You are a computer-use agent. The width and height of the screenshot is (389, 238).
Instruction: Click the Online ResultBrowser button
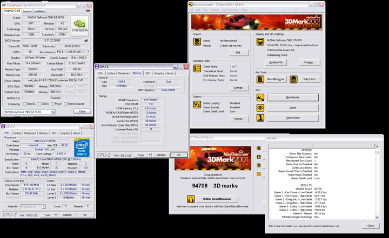pyautogui.click(x=217, y=199)
